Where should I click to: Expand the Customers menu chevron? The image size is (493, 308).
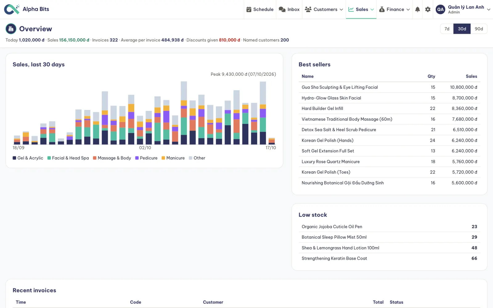[x=341, y=10]
